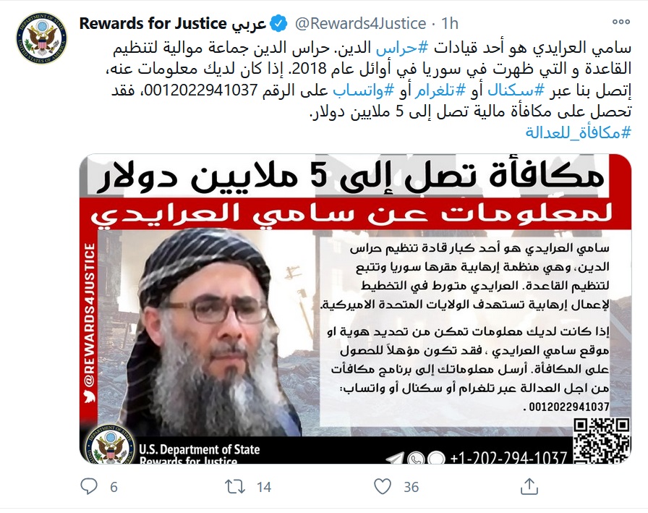The width and height of the screenshot is (648, 513).
Task: Open the @Rewards4Justice handle link
Action: (x=360, y=24)
